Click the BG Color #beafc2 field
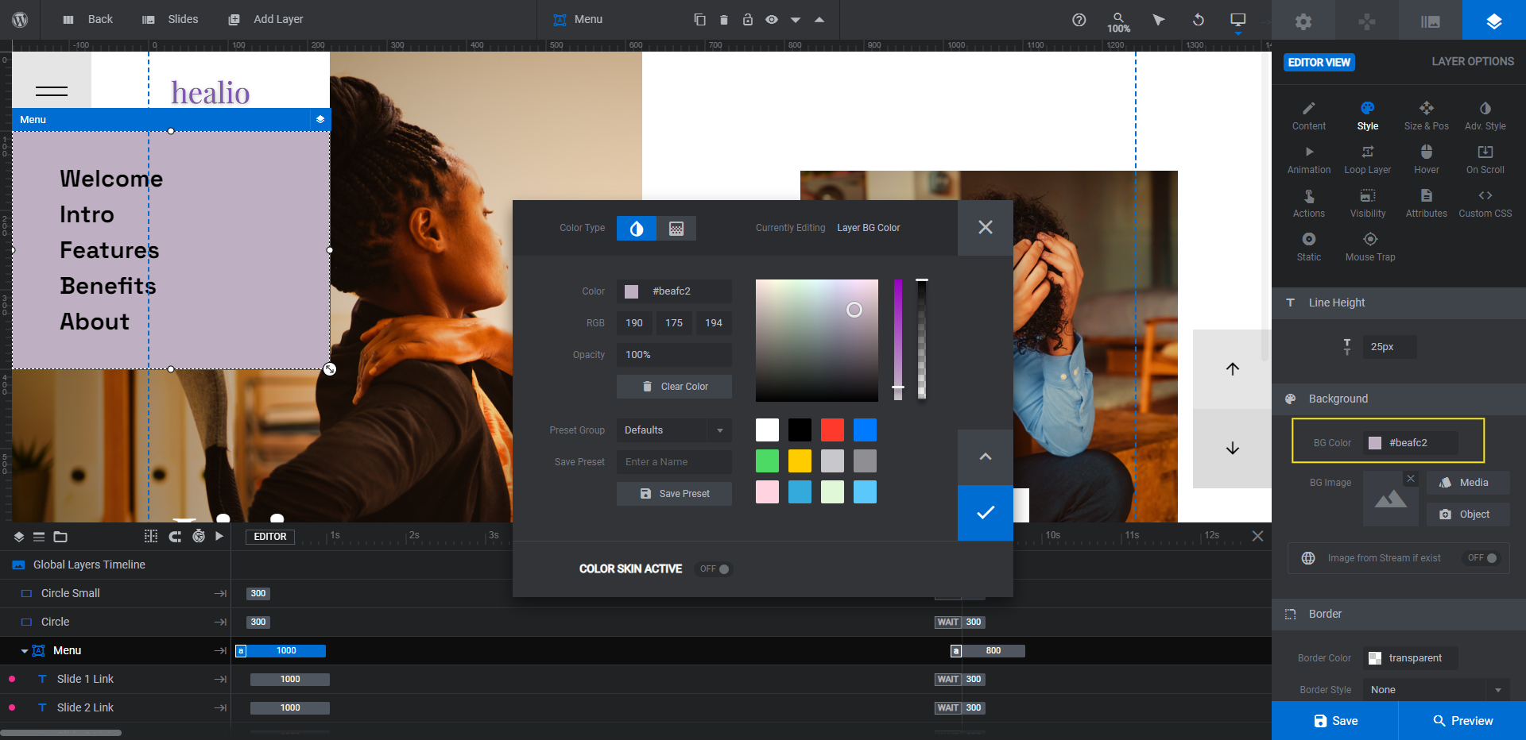 coord(1411,443)
